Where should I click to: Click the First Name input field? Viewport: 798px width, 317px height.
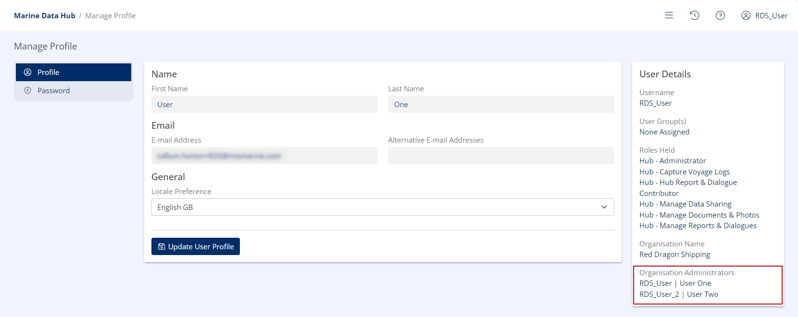pyautogui.click(x=264, y=104)
